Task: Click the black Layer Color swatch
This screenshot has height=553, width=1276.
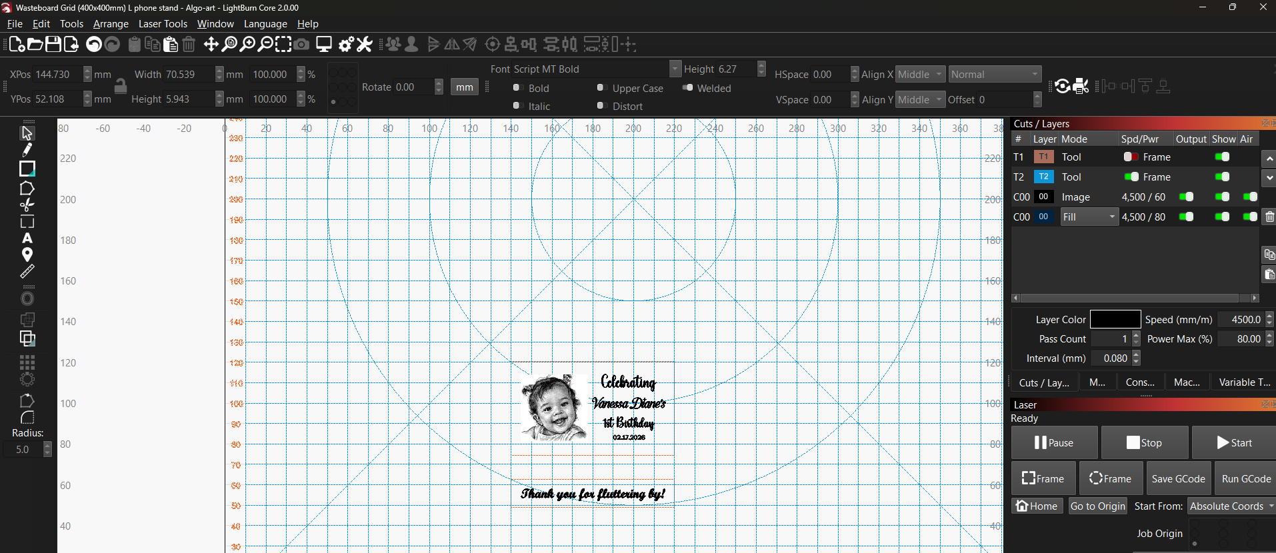Action: [x=1115, y=320]
